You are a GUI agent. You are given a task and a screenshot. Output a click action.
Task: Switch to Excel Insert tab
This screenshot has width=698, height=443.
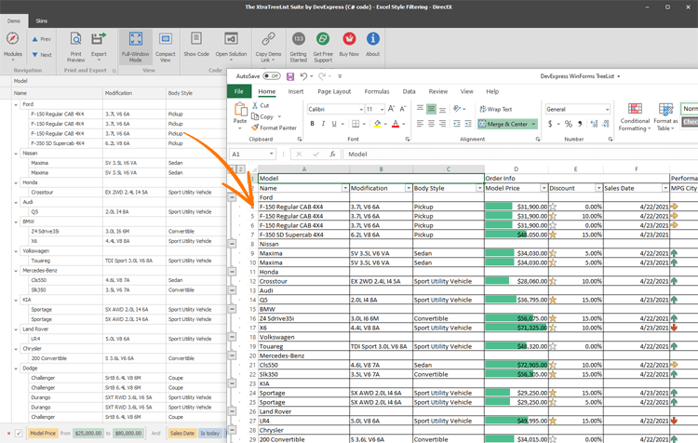[296, 91]
